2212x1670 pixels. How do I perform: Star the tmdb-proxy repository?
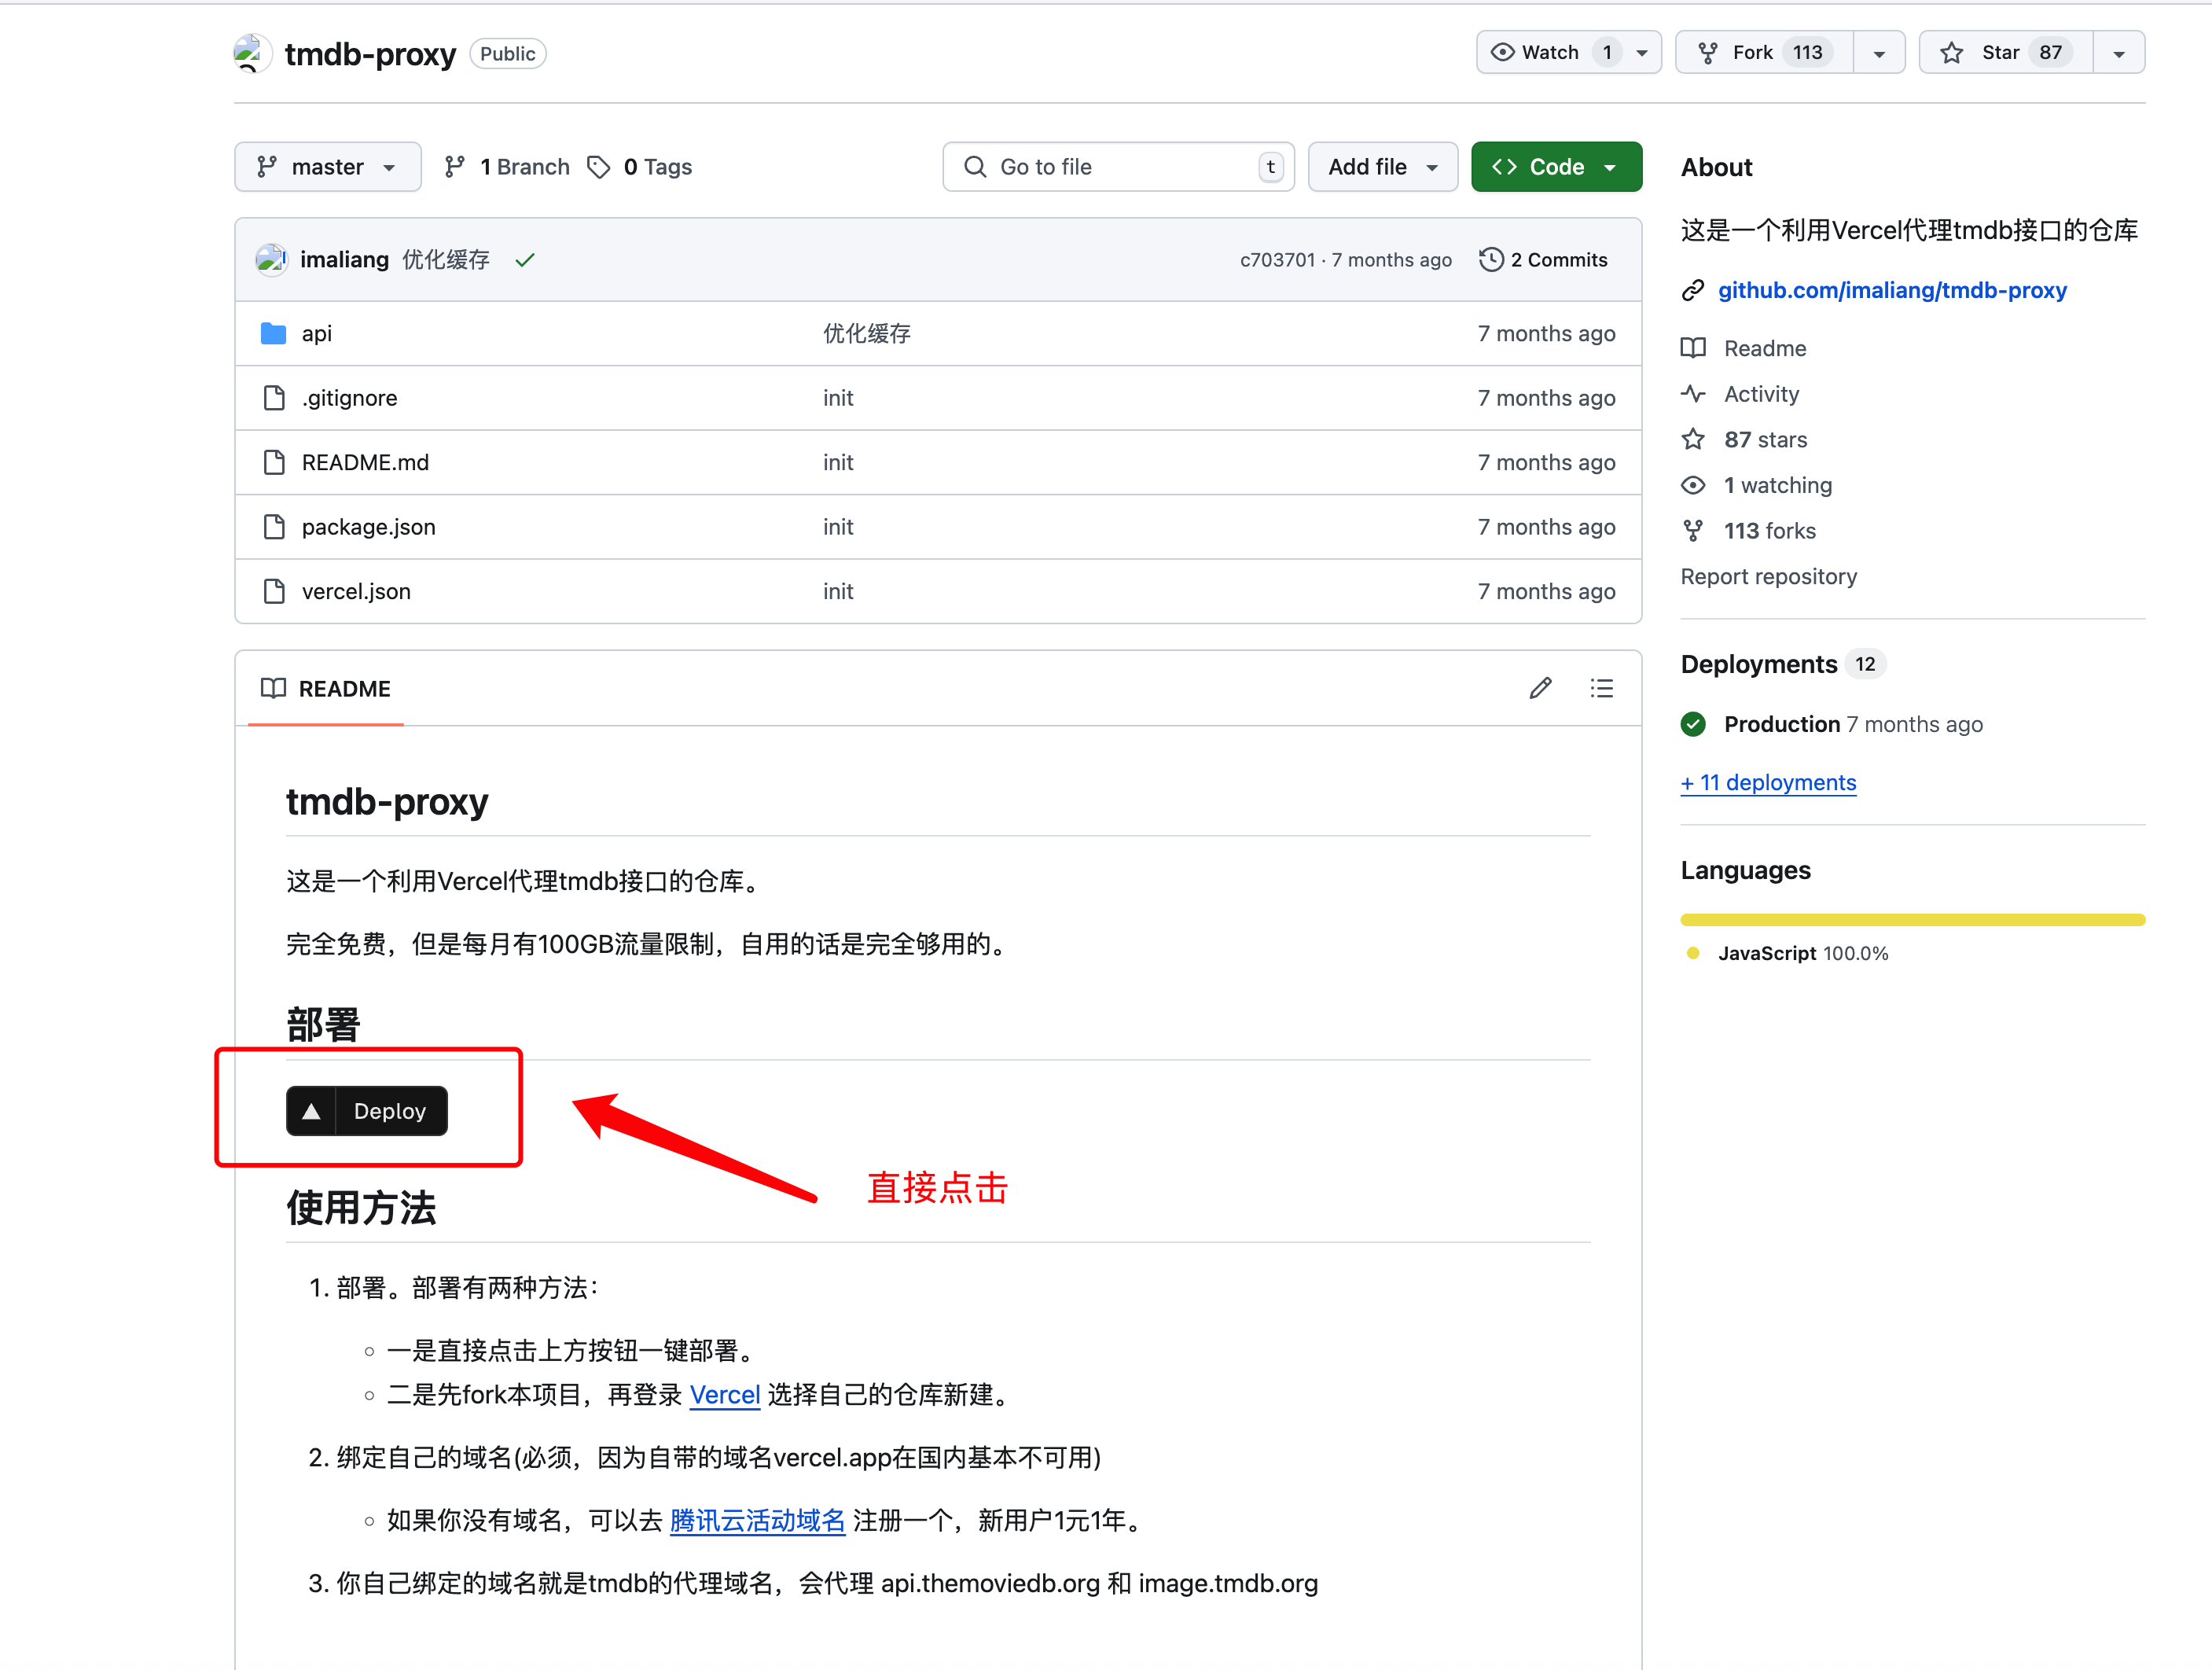pos(2005,52)
